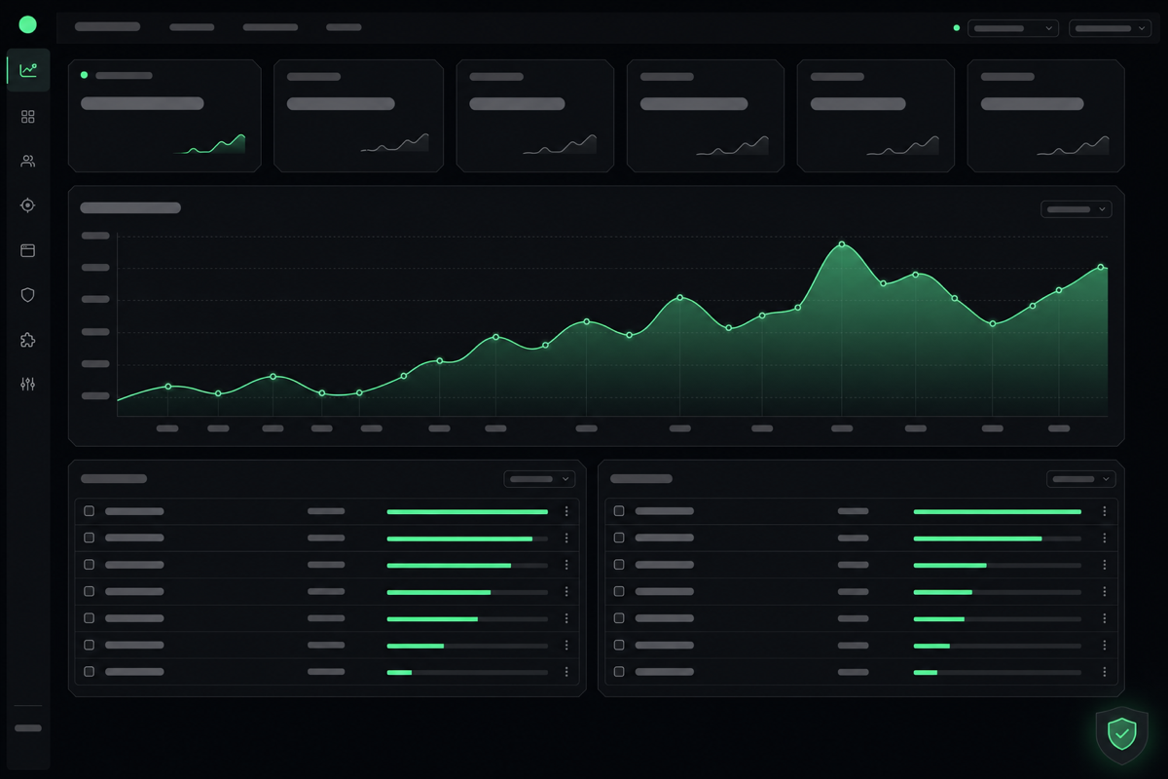Select left table's fourth row checkbox
Image resolution: width=1168 pixels, height=779 pixels.
tap(90, 591)
